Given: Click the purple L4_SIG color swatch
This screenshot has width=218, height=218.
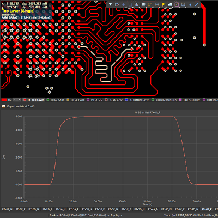Looking at the screenshot, I should [x=88, y=100].
